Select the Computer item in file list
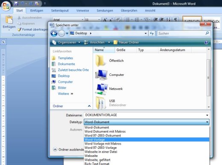 pyautogui.click(x=110, y=75)
